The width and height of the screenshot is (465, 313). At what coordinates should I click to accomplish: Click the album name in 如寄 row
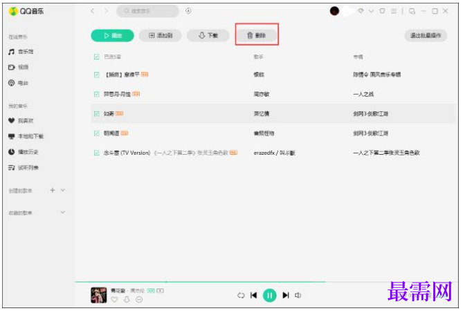[x=371, y=114]
